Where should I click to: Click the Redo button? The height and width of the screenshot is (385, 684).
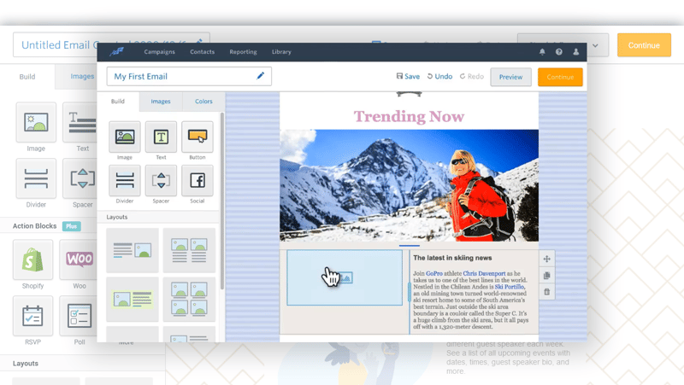pos(472,76)
